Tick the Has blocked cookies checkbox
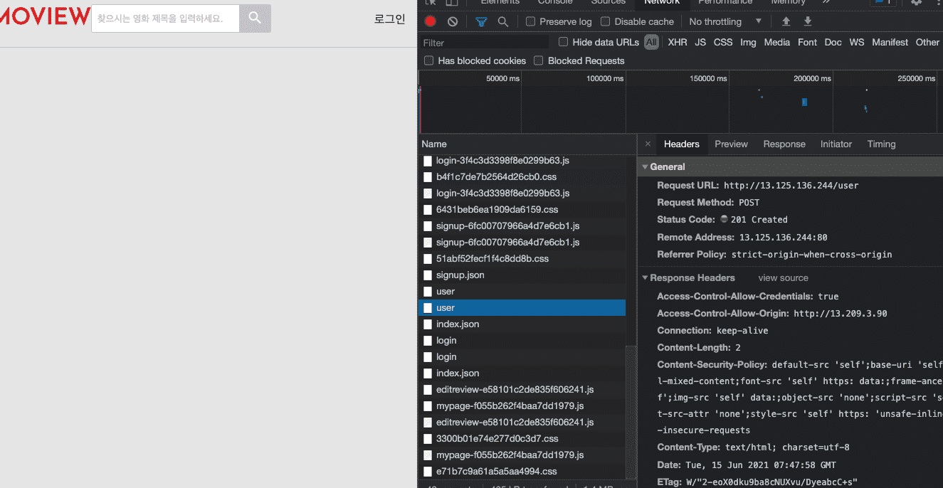The width and height of the screenshot is (943, 488). coord(428,60)
